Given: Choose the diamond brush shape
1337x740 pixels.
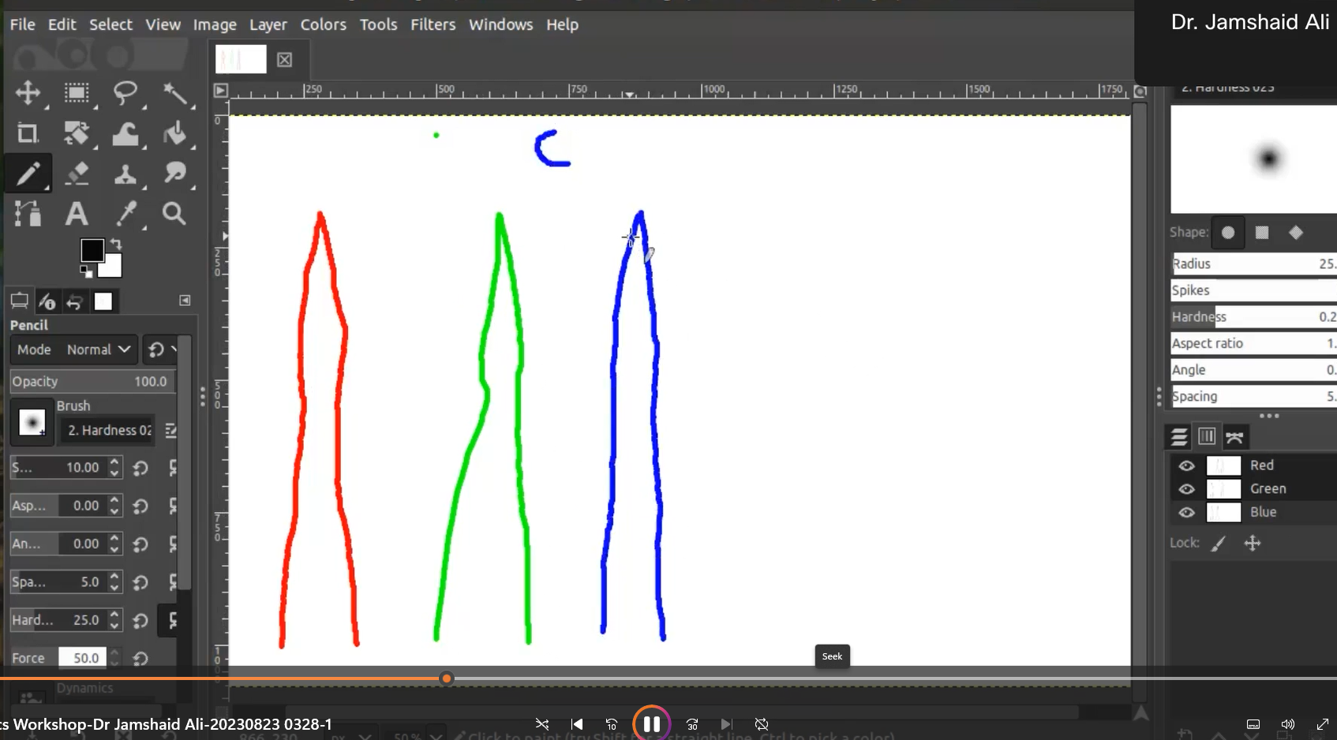Looking at the screenshot, I should coord(1296,233).
